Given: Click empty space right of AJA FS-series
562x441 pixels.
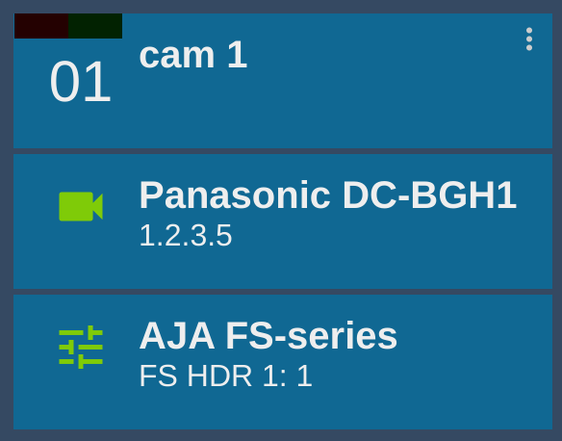Looking at the screenshot, I should pyautogui.click(x=473, y=336).
